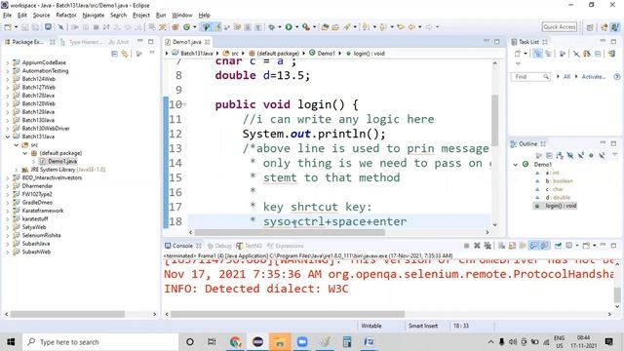Open the File menu
This screenshot has width=624, height=351.
click(x=7, y=16)
